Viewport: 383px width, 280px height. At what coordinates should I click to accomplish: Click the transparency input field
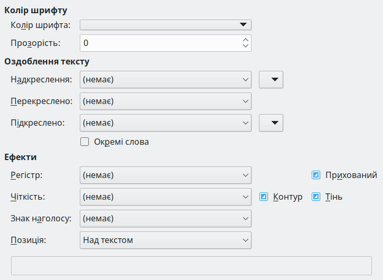158,43
